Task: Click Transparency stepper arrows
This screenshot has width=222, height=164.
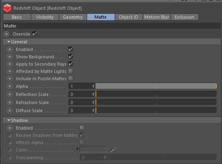Action: 105,158
